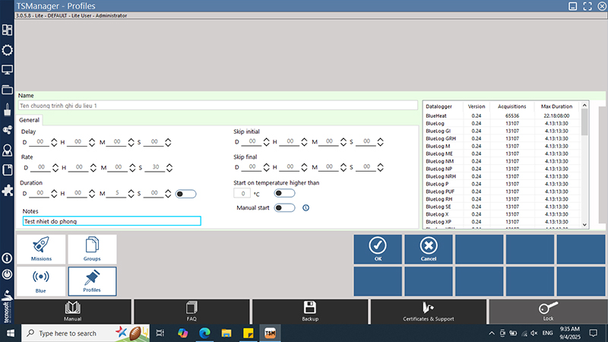This screenshot has width=608, height=342.
Task: Select the Profiles pin tile
Action: pyautogui.click(x=92, y=280)
